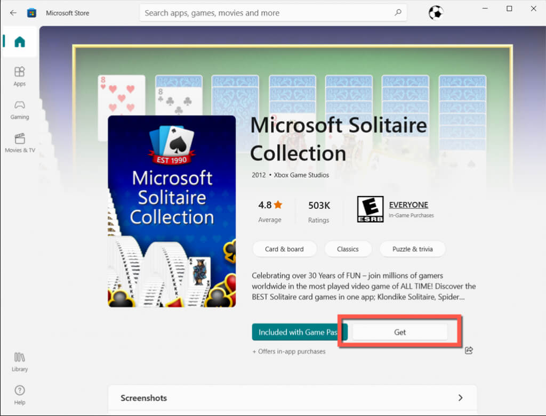The image size is (546, 416).
Task: Click the In-Game Purchases label
Action: 411,215
